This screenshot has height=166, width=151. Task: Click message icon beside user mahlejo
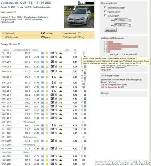(x=15, y=12)
